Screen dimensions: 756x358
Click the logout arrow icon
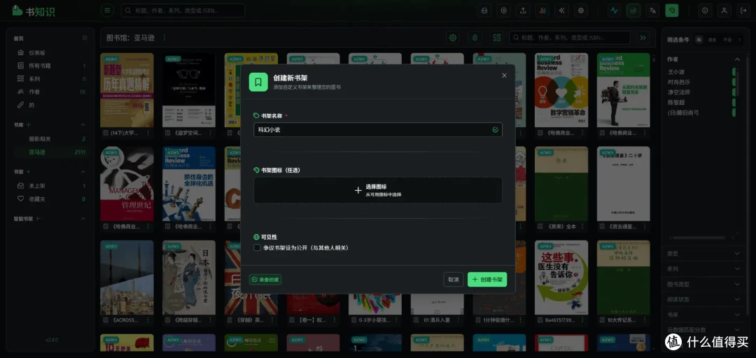coord(743,10)
